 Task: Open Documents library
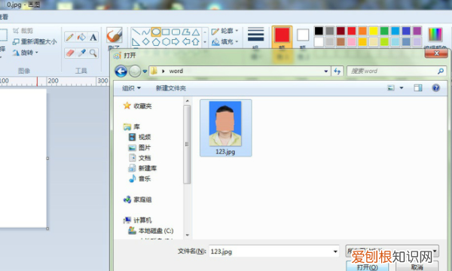coord(140,158)
